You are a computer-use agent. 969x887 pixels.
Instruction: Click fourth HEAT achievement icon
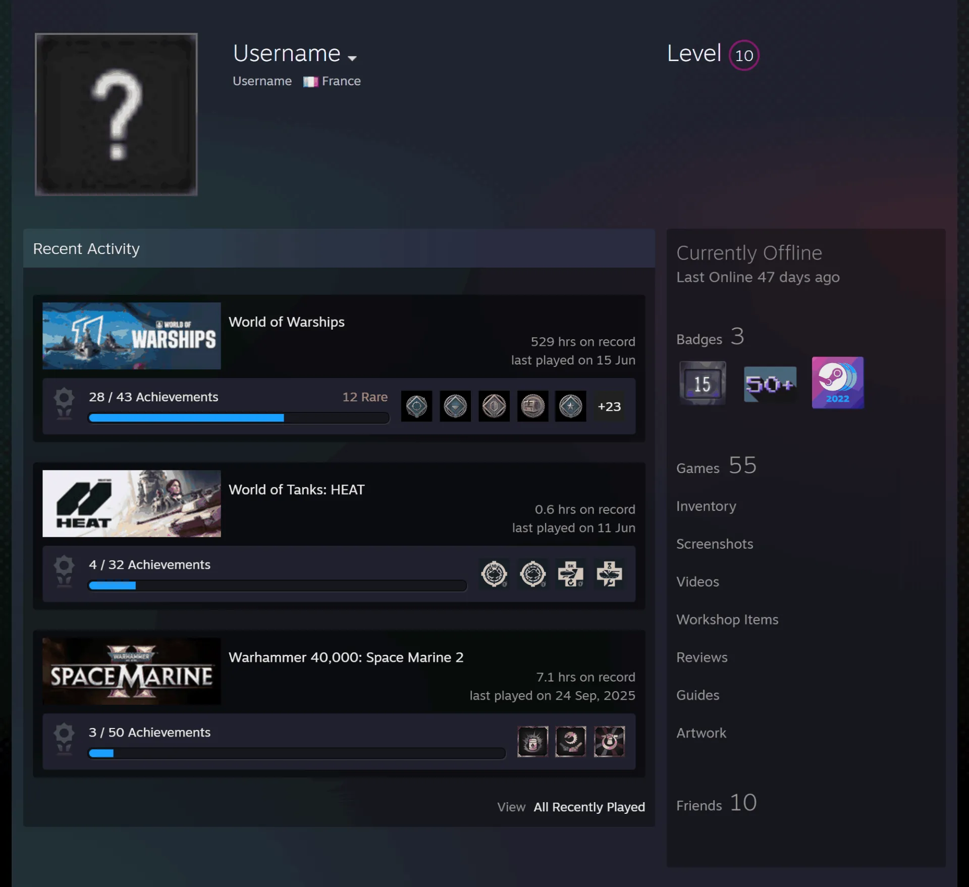pyautogui.click(x=610, y=573)
